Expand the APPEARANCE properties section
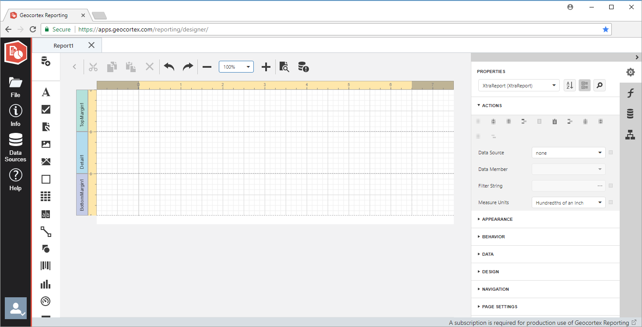 point(497,219)
